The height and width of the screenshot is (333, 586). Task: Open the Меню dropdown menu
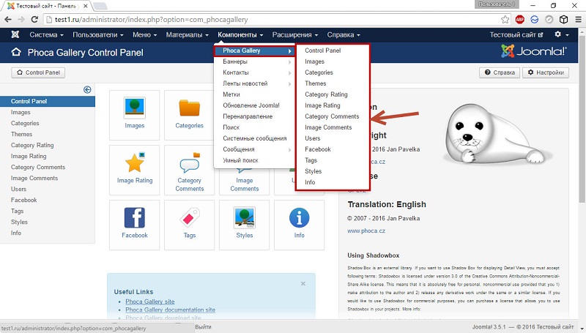pyautogui.click(x=144, y=34)
